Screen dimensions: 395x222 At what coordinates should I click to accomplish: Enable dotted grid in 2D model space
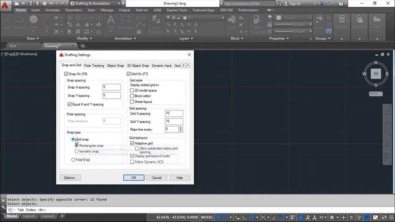[131, 91]
